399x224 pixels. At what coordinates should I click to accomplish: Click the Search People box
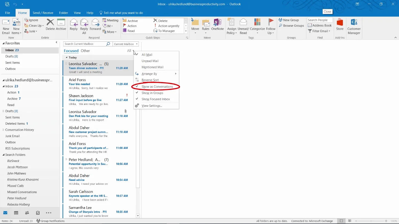tap(320, 20)
